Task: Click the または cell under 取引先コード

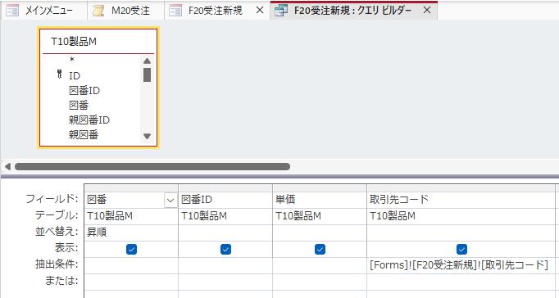Action: (x=461, y=282)
